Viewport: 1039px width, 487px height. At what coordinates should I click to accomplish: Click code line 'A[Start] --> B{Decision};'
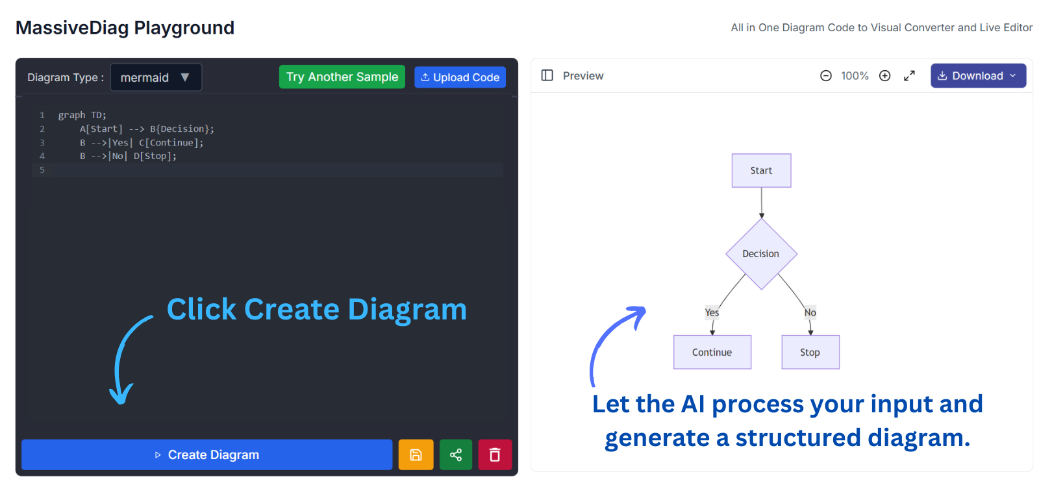click(147, 129)
